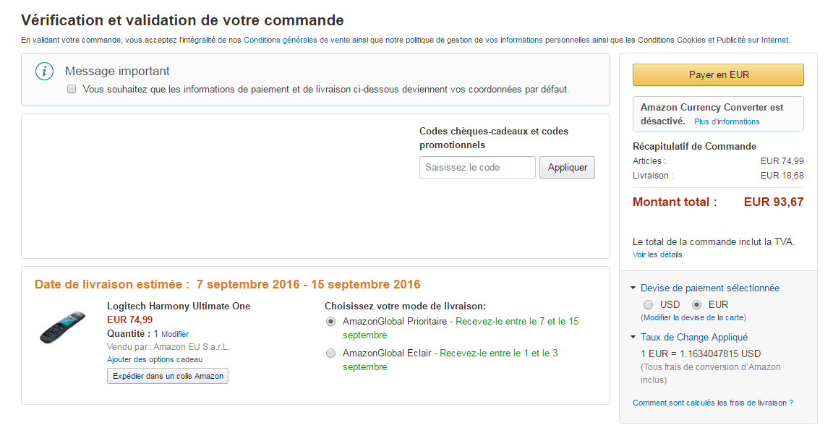Enable the default payment and delivery checkbox
The image size is (833, 433).
[72, 89]
